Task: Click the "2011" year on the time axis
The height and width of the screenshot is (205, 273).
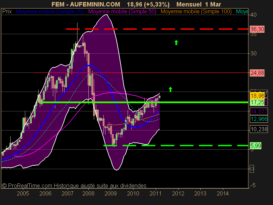Action: pyautogui.click(x=156, y=193)
